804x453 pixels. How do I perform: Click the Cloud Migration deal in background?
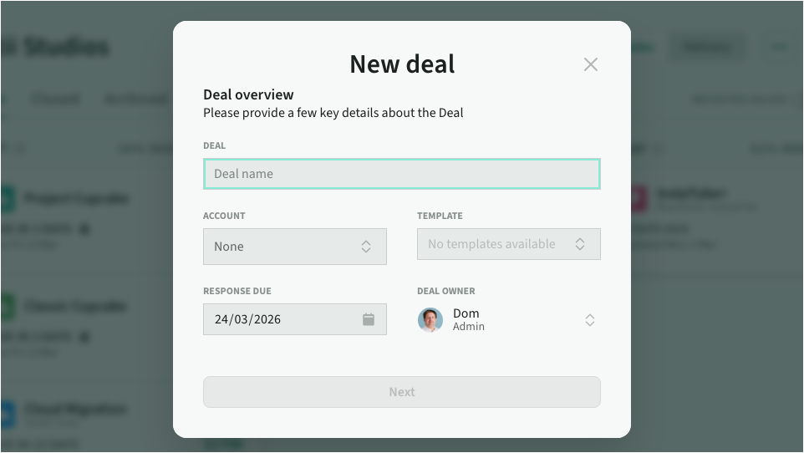tap(75, 410)
